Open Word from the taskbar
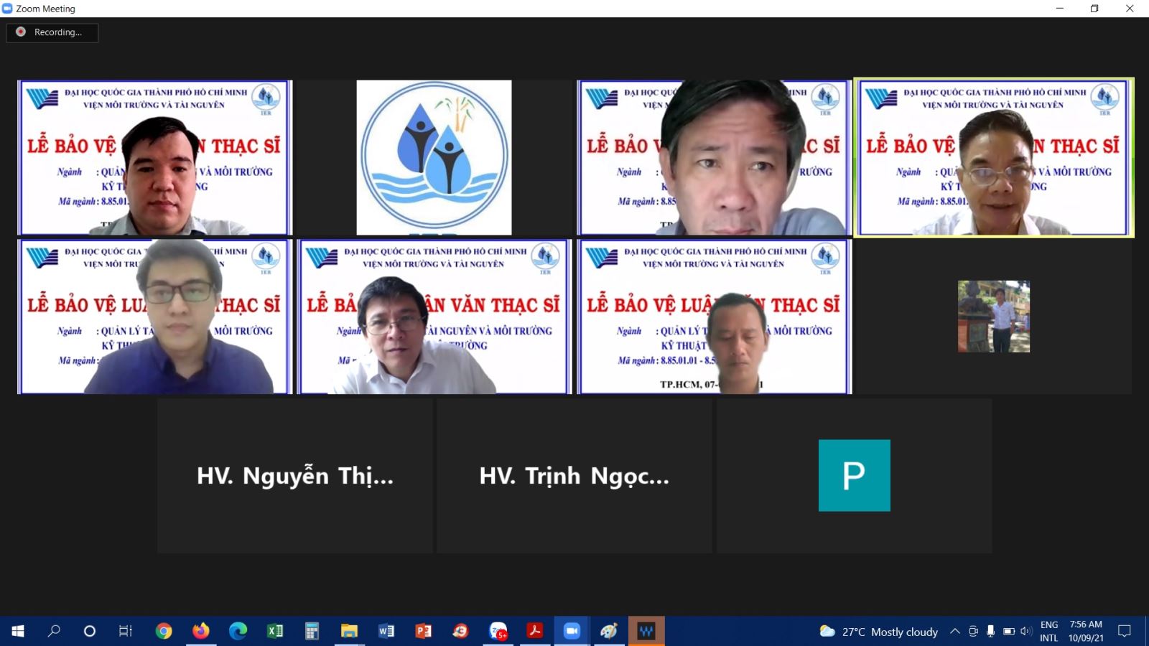 [x=386, y=631]
